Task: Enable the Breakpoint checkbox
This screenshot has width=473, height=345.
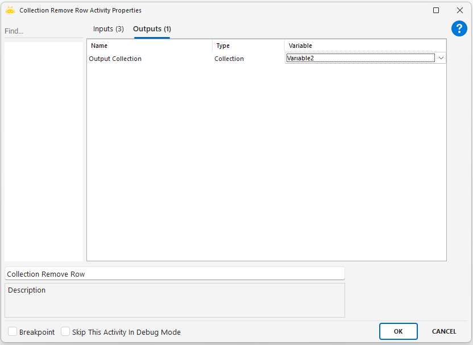Action: pos(13,332)
